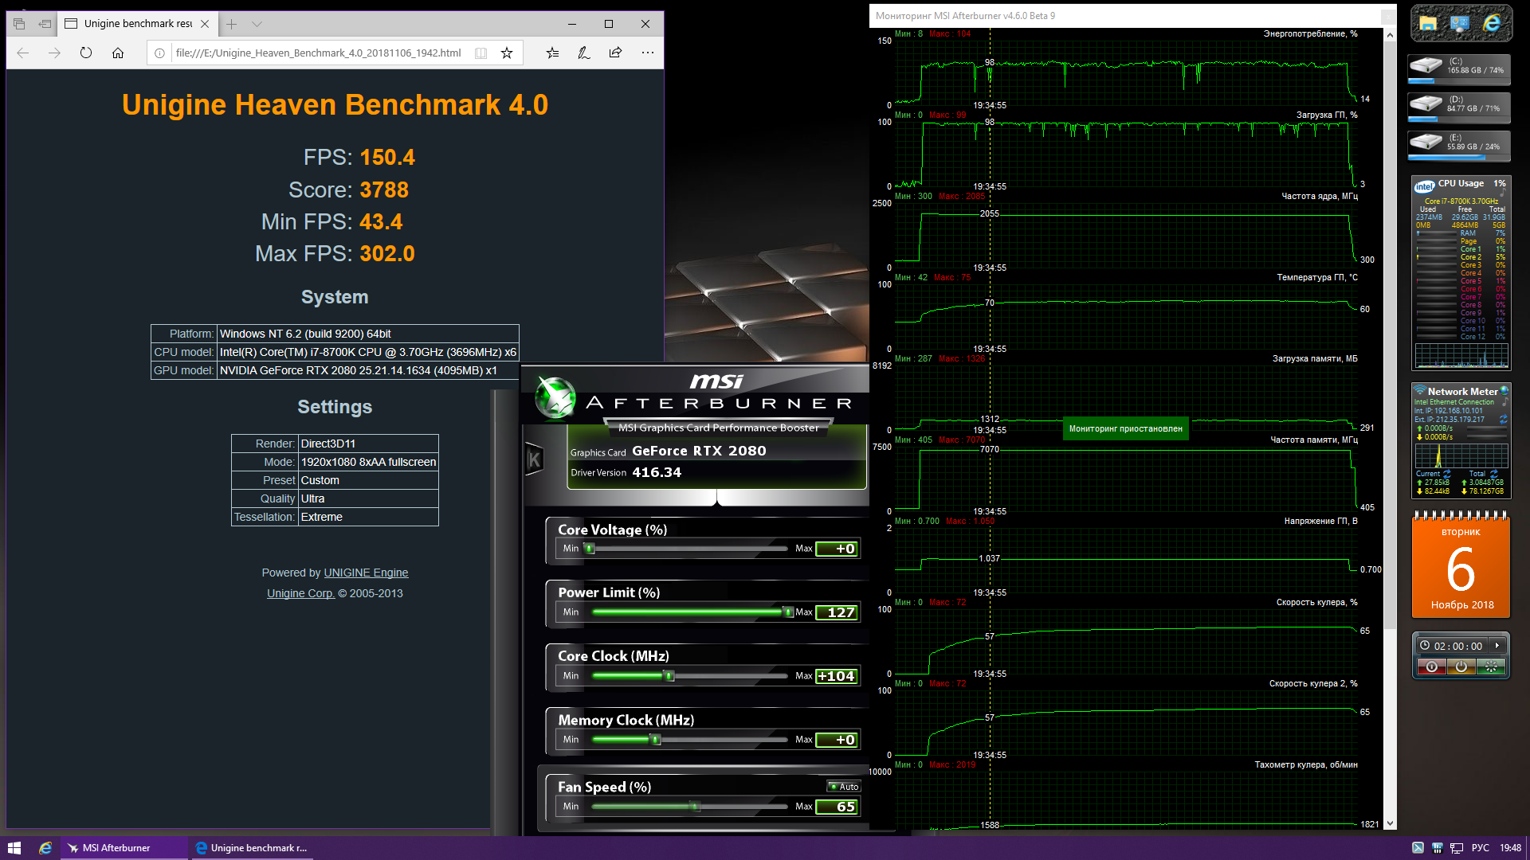Open the Edge Share icon
The width and height of the screenshot is (1530, 860).
(x=615, y=53)
